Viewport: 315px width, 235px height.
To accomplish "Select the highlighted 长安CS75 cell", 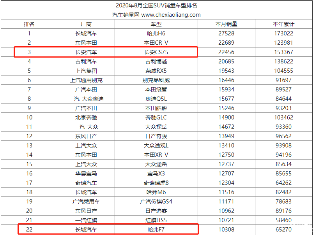I will point(156,52).
